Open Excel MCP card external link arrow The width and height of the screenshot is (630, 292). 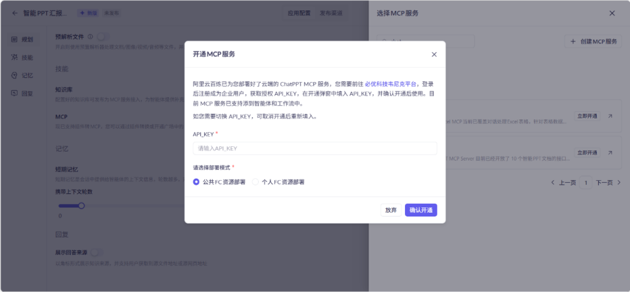pyautogui.click(x=610, y=116)
